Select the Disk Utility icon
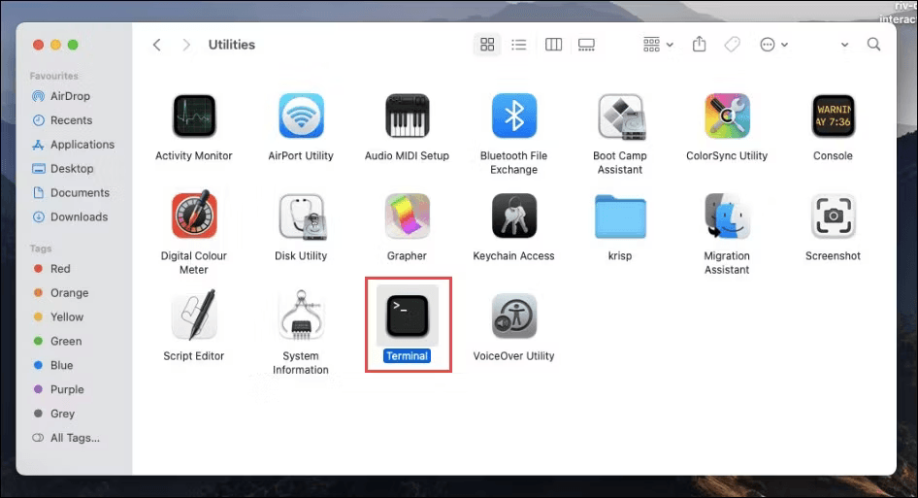This screenshot has width=918, height=498. (x=301, y=216)
